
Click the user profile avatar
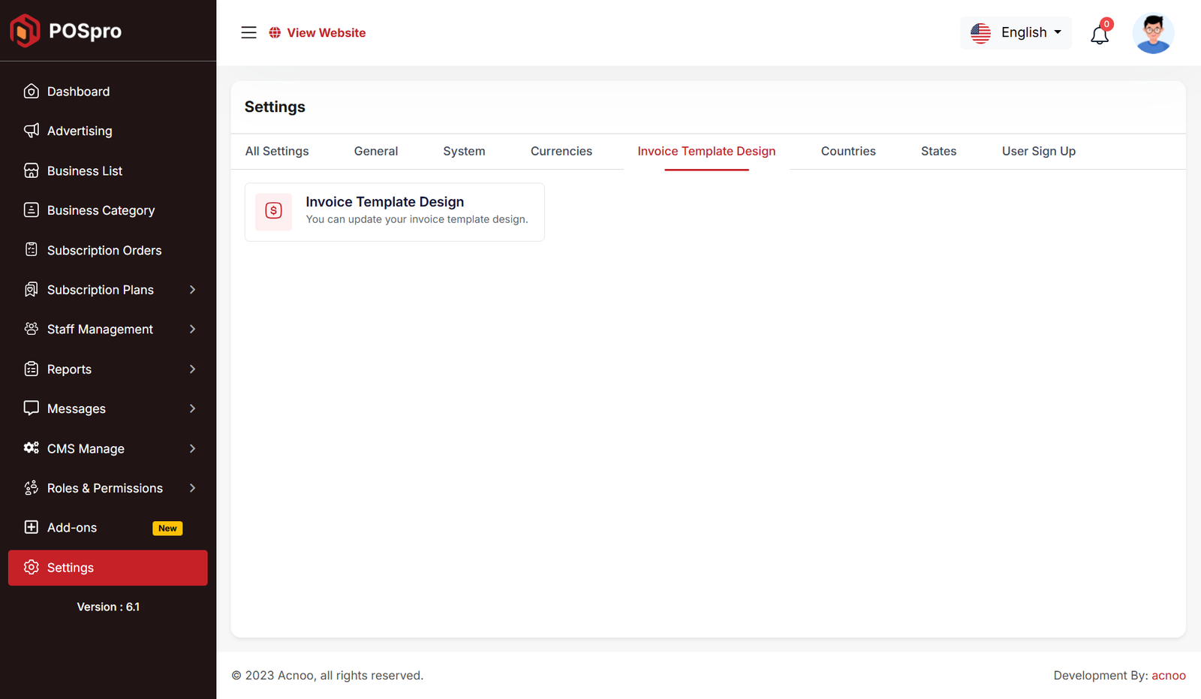click(x=1153, y=34)
